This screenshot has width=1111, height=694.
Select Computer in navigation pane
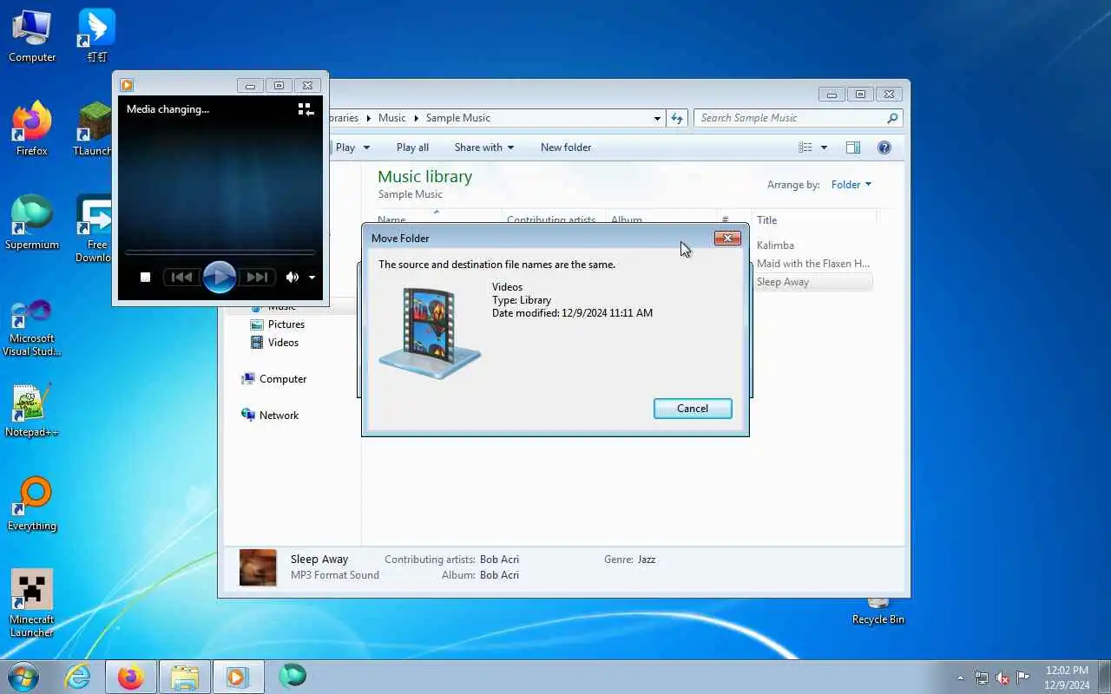(x=274, y=379)
